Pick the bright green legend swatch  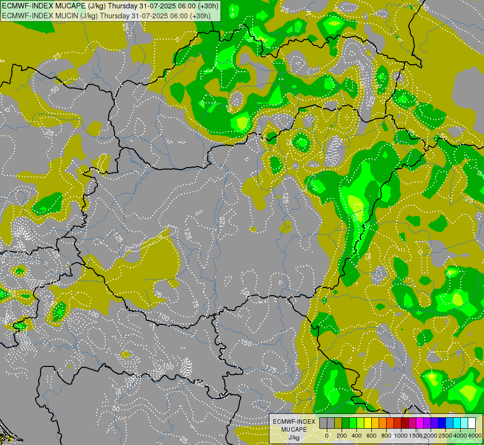tap(353, 423)
